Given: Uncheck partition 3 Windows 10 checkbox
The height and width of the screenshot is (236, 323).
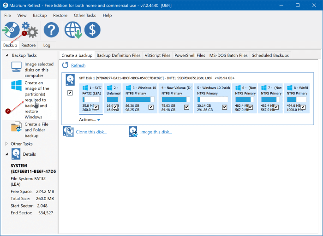Looking at the screenshot, I should pyautogui.click(x=151, y=107).
